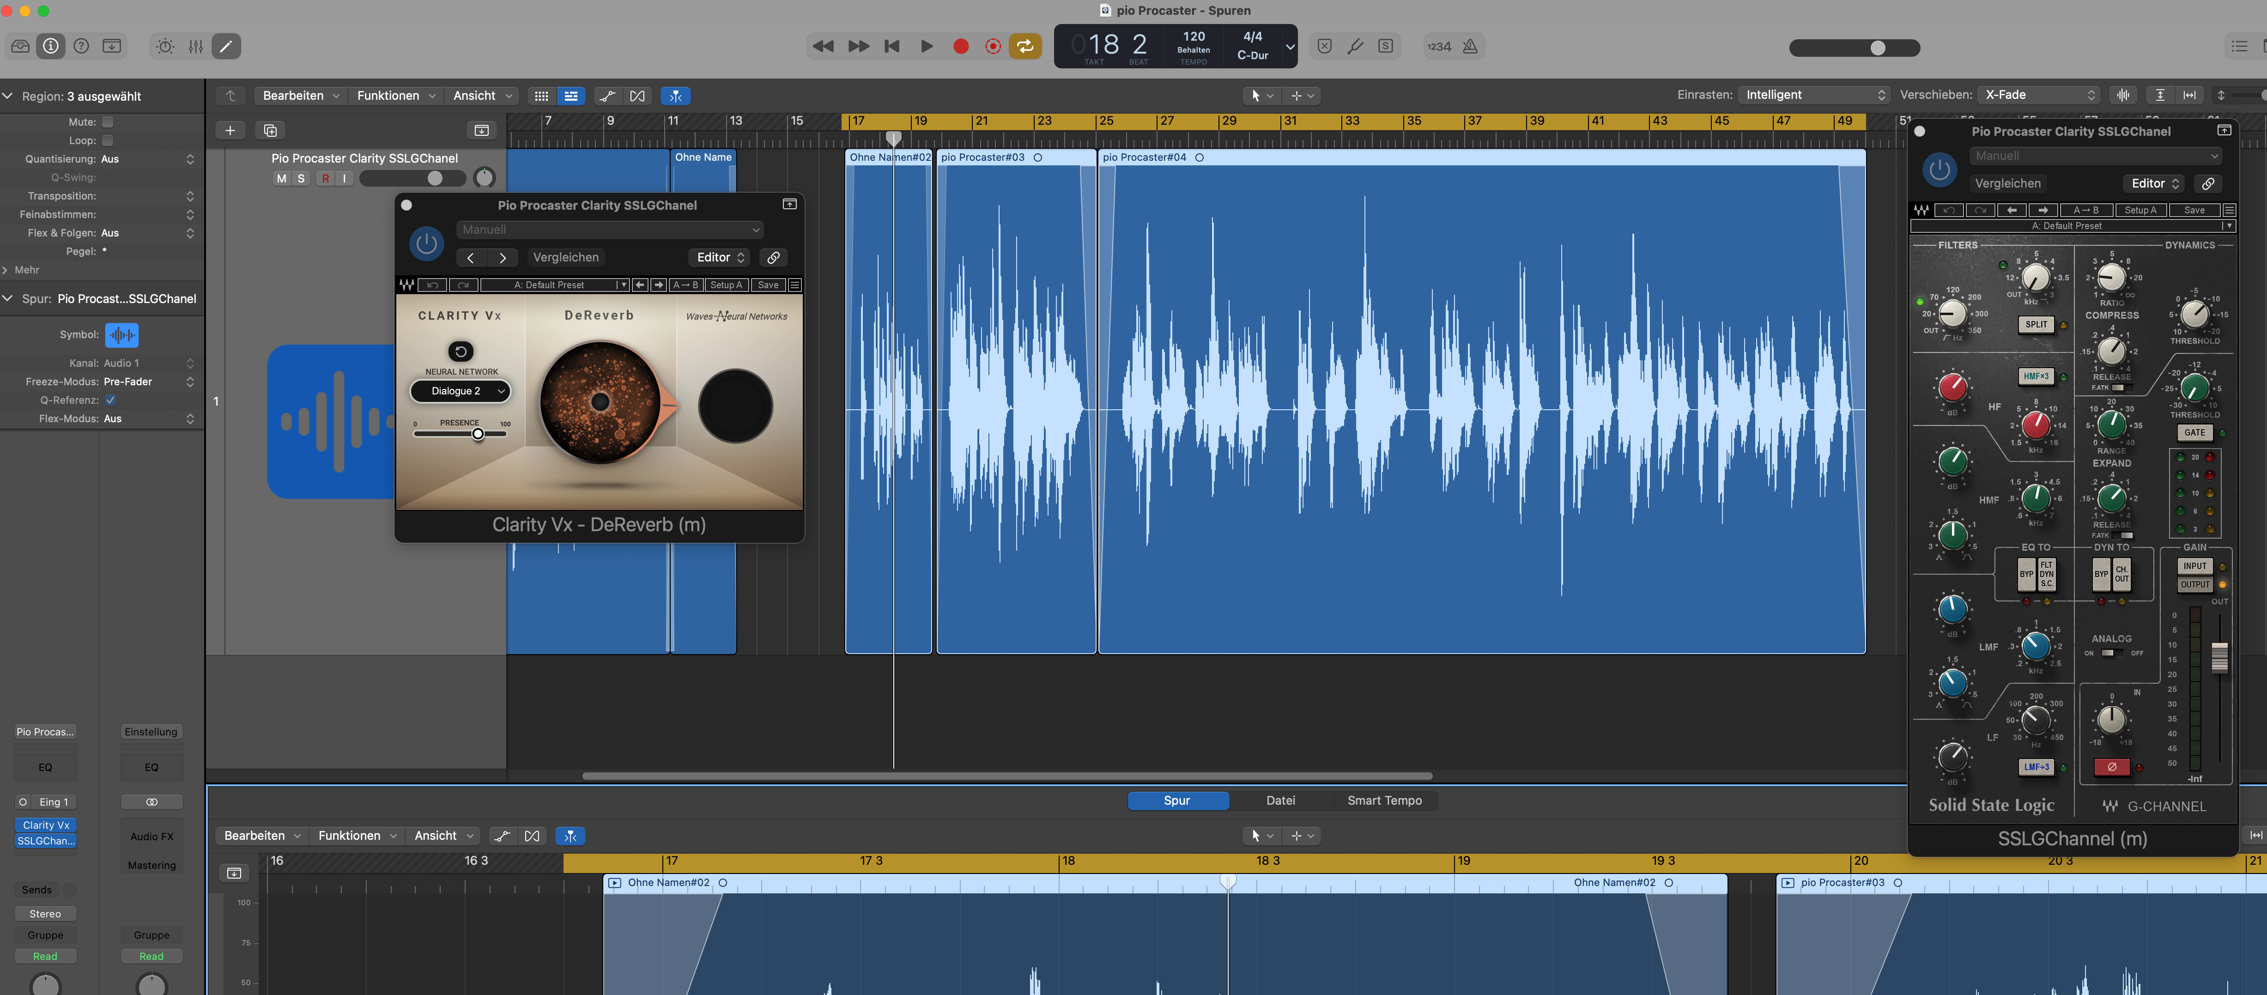
Task: Open the Library inbox icon
Action: (20, 46)
